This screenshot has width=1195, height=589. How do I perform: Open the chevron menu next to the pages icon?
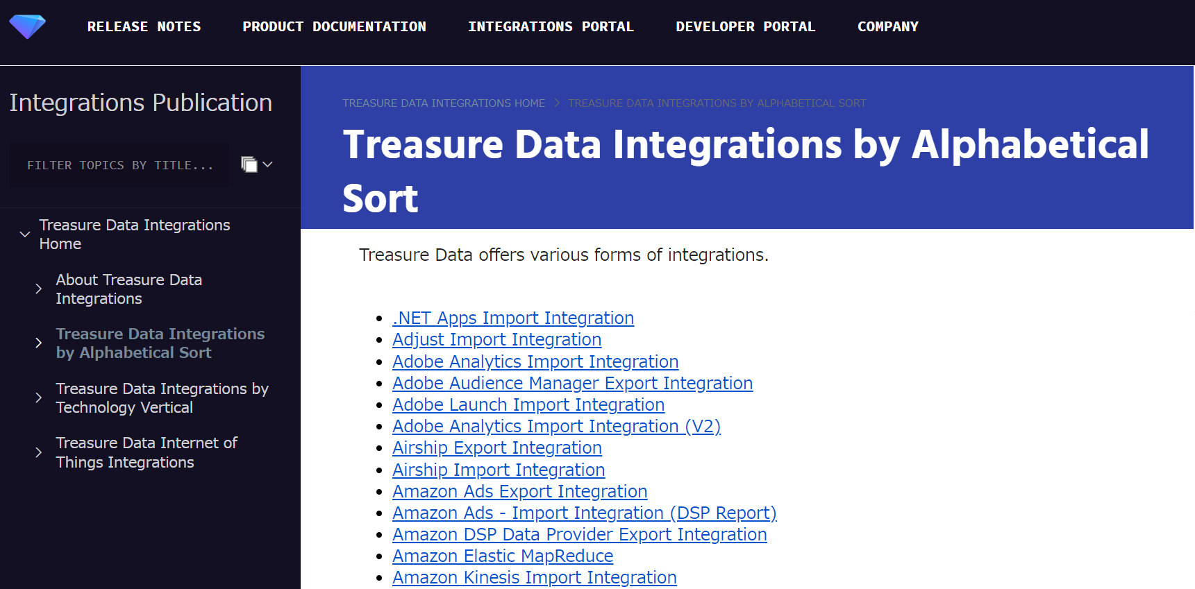(266, 164)
